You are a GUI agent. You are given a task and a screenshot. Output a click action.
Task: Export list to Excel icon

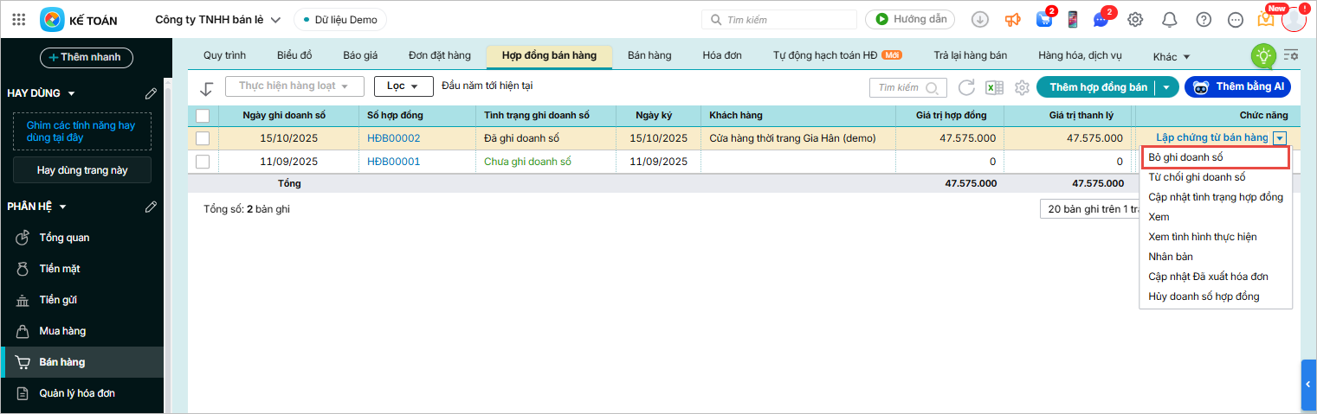tap(994, 87)
